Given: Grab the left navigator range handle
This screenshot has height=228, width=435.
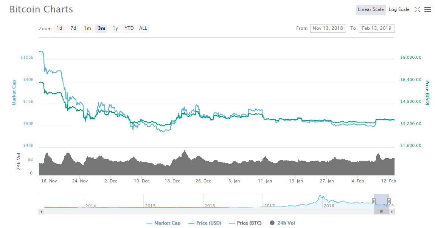Looking at the screenshot, I should pos(374,201).
